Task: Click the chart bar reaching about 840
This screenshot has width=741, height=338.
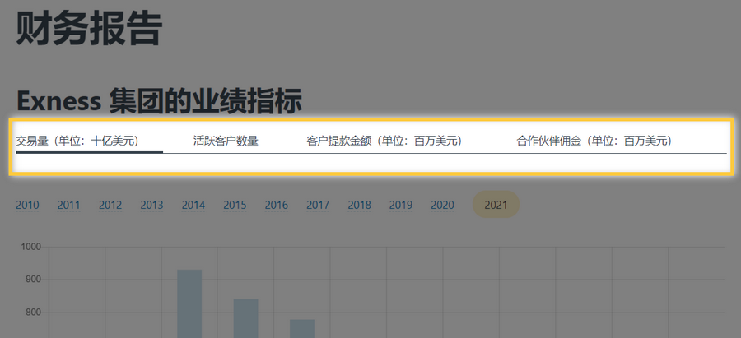Action: pyautogui.click(x=245, y=318)
